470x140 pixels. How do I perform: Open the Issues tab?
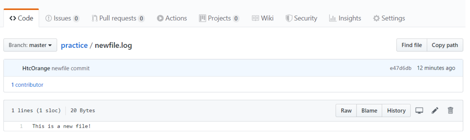pos(62,18)
